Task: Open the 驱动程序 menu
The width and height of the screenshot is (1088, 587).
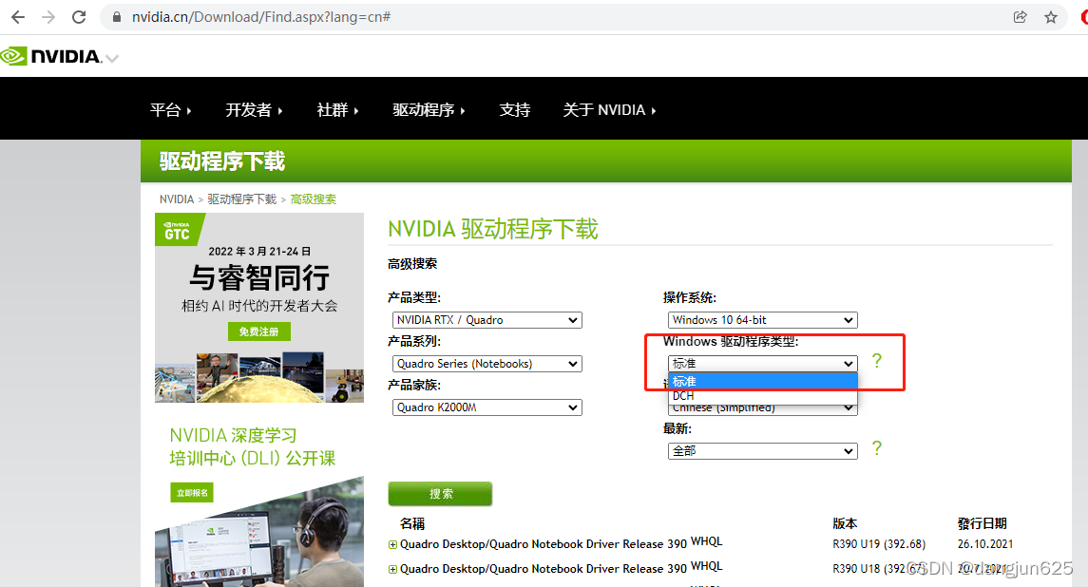Action: point(429,109)
